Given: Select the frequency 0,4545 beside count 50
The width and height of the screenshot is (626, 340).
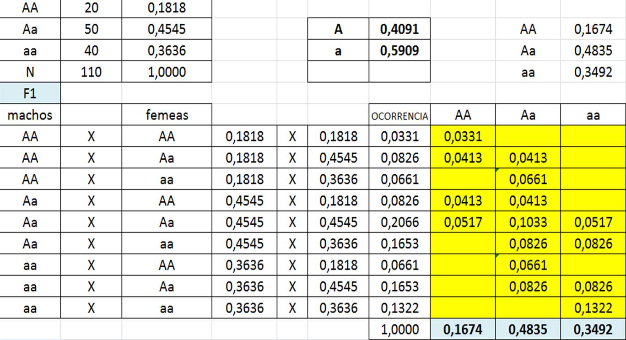Looking at the screenshot, I should coord(167,29).
